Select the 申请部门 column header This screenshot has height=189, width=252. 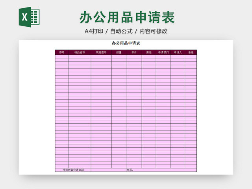click(x=163, y=52)
